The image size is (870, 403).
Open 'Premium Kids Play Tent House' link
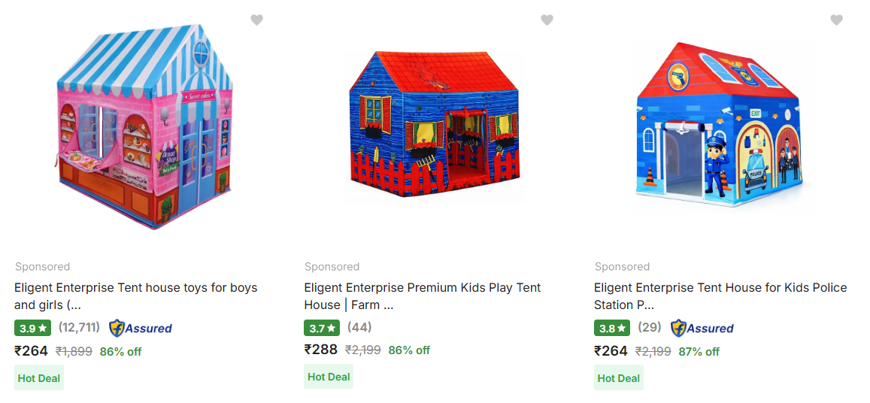pos(423,296)
